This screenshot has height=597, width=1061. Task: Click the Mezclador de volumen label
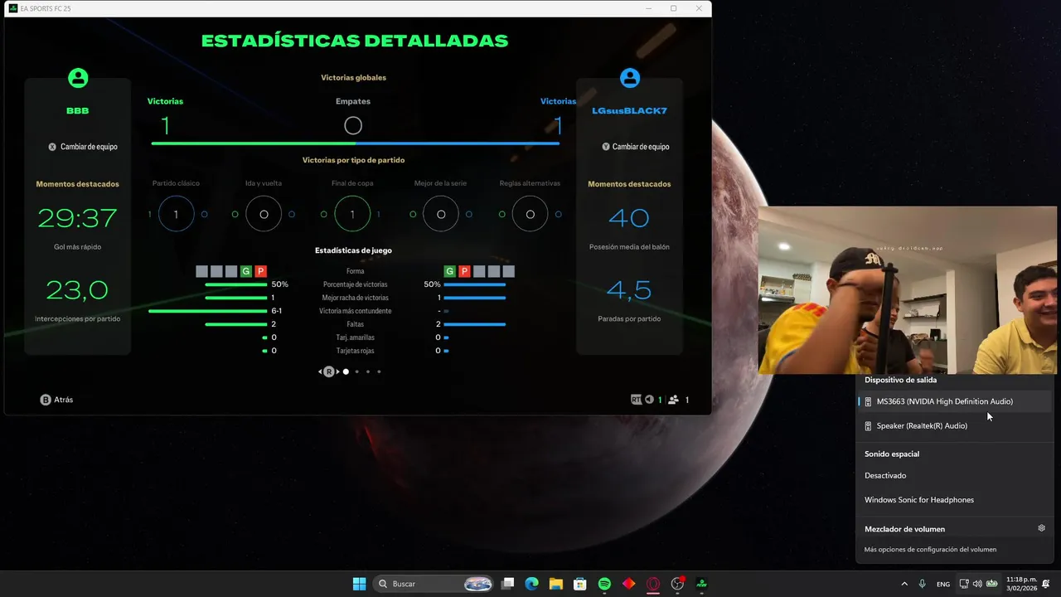pyautogui.click(x=904, y=529)
